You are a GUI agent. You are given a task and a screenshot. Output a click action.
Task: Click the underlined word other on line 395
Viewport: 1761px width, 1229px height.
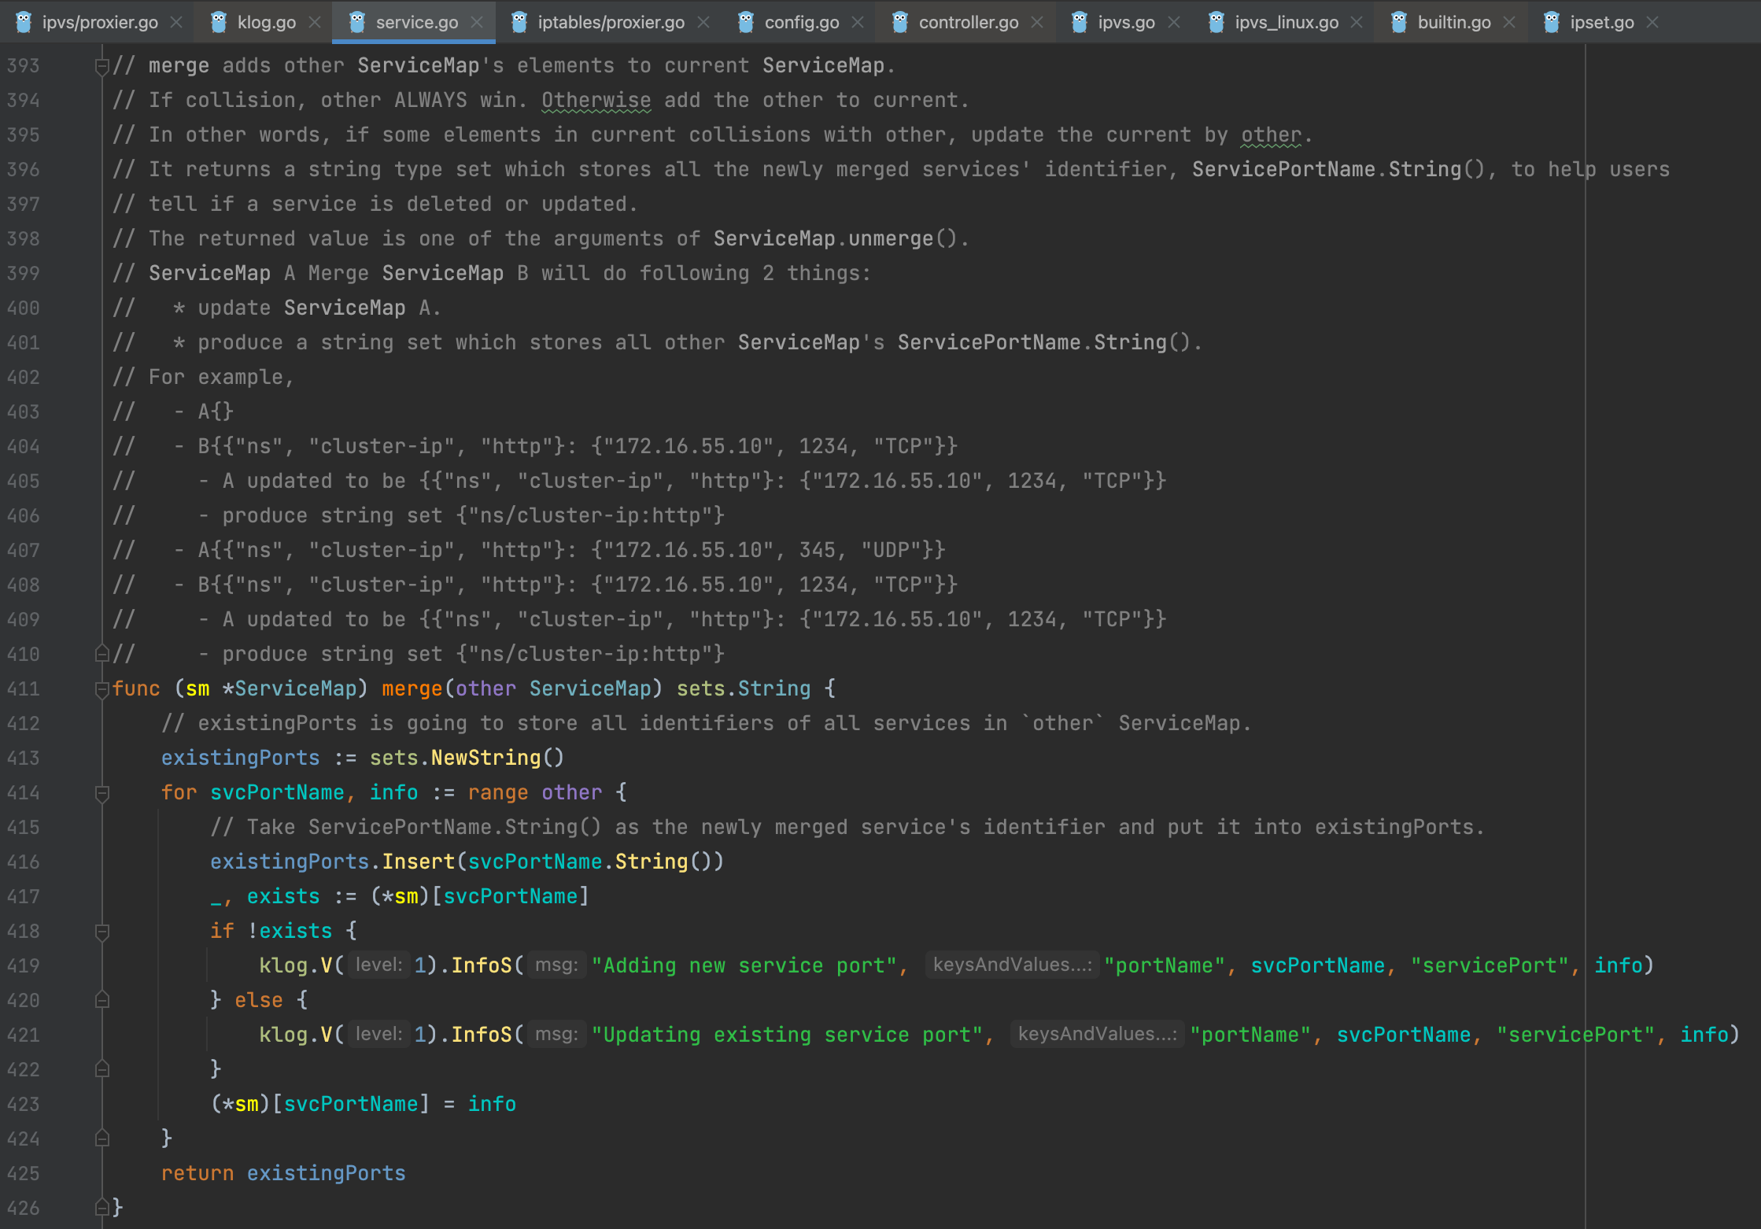coord(1271,135)
